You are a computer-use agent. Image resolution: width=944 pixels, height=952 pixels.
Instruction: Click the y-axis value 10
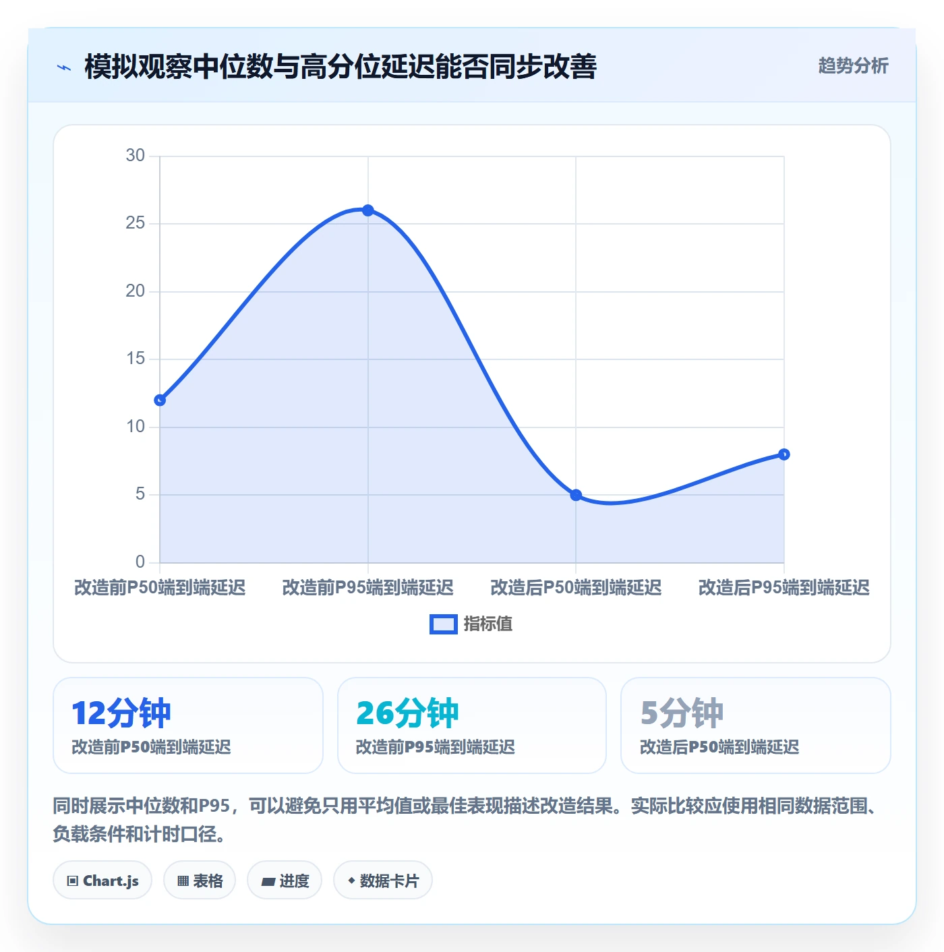click(x=136, y=427)
